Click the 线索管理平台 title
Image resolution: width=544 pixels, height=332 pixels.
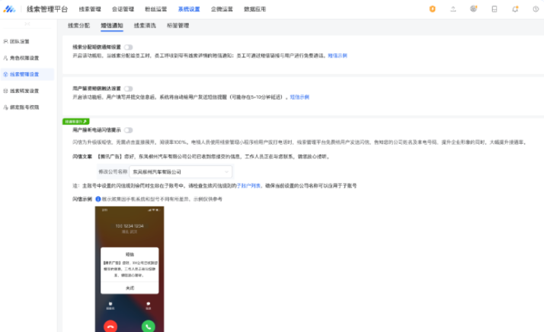coord(47,9)
